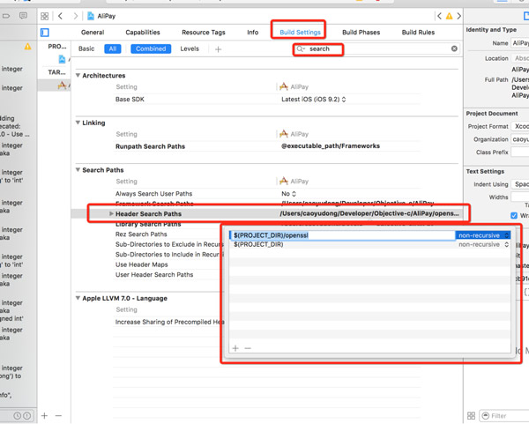Click the yellow warning icon in jump bar
This screenshot has width=529, height=424.
[x=449, y=16]
